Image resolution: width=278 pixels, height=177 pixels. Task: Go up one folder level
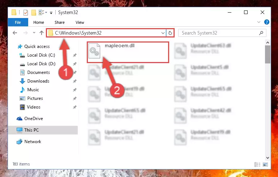pos(42,33)
